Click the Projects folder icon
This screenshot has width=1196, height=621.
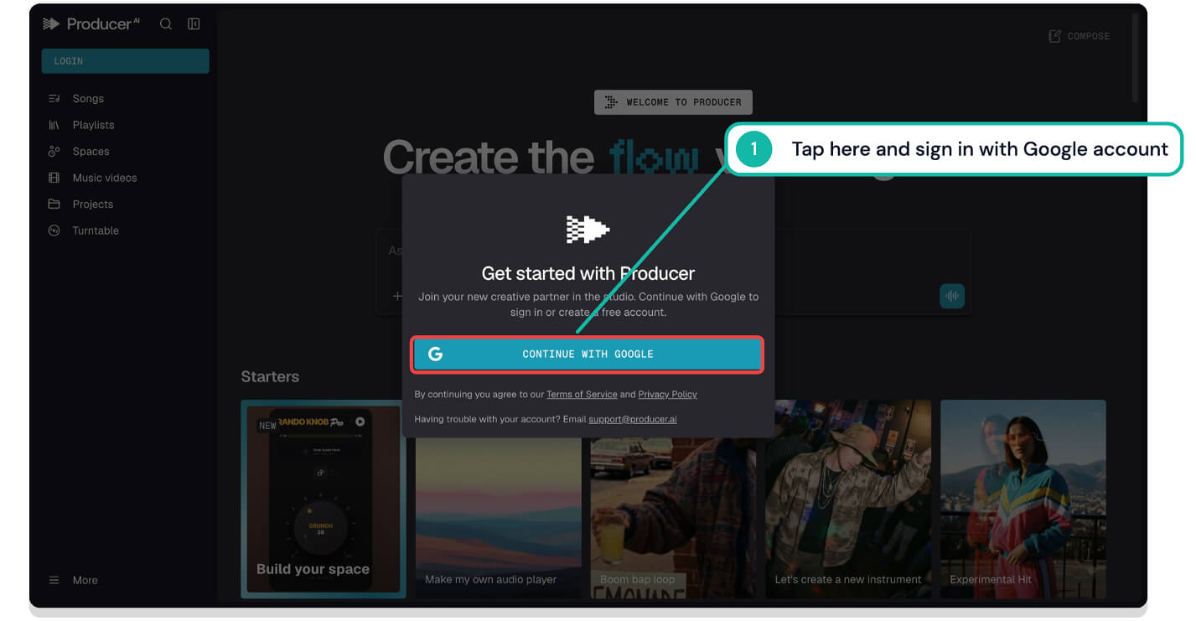click(54, 204)
